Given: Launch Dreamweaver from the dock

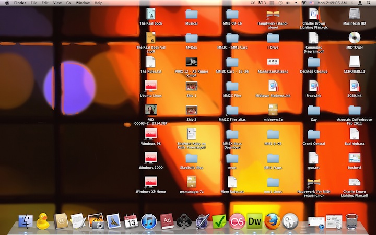Looking at the screenshot, I should (254, 221).
